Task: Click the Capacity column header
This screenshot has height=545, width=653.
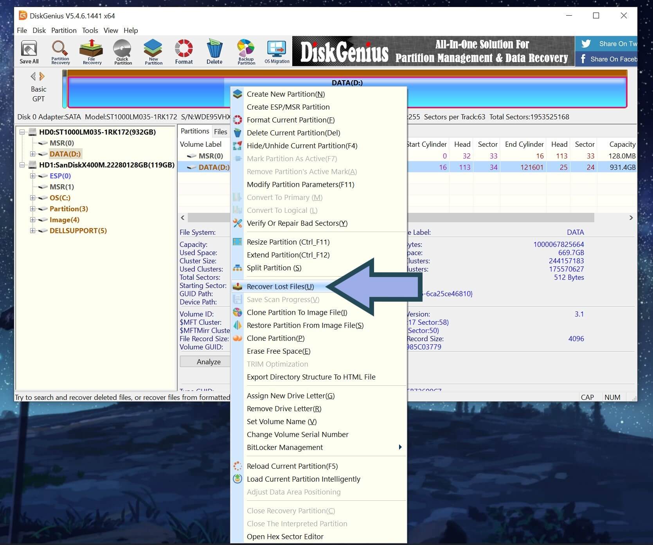Action: coord(622,144)
